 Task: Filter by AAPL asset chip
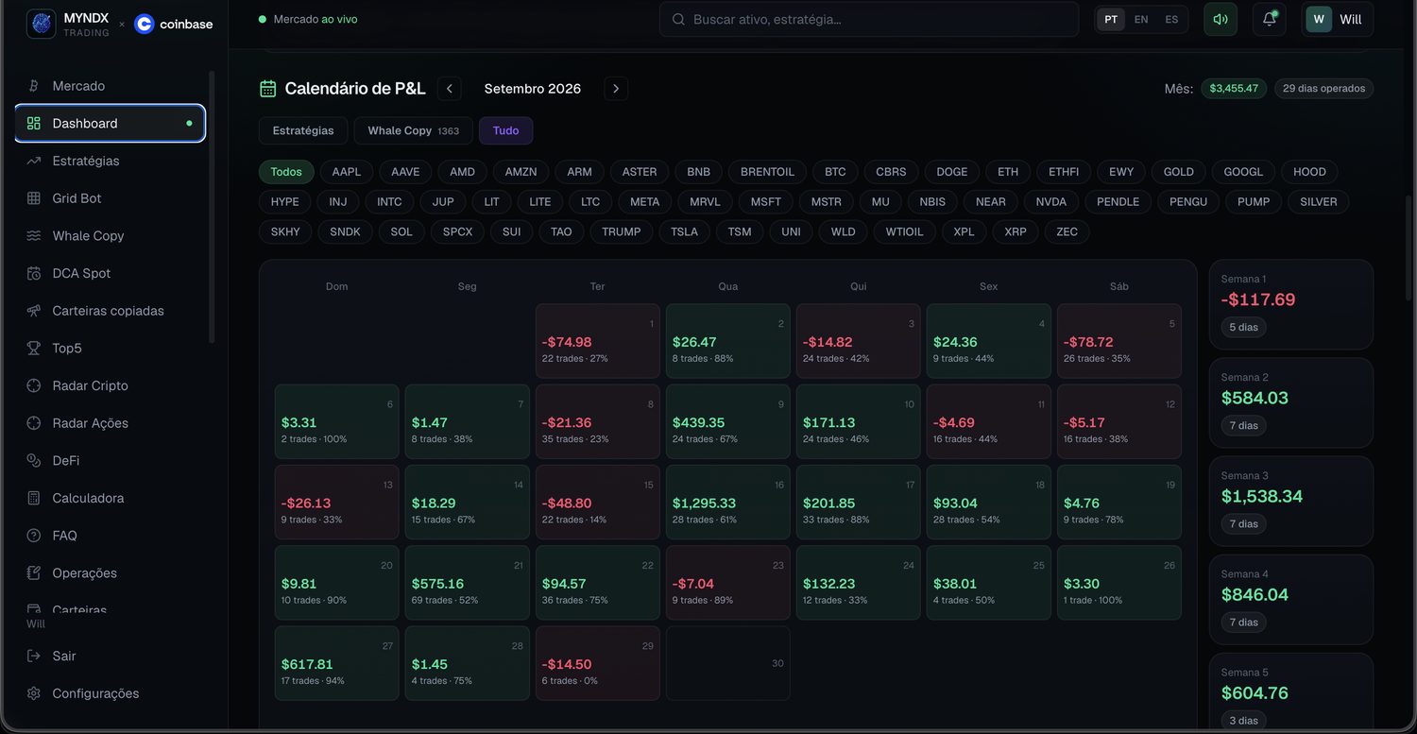point(347,172)
